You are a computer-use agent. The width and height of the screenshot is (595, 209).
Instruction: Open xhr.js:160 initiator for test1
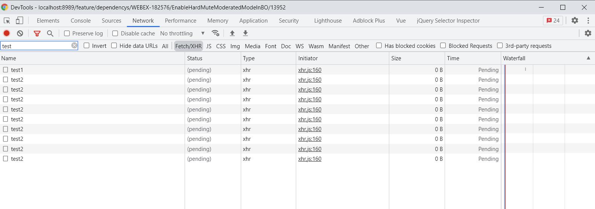point(310,70)
